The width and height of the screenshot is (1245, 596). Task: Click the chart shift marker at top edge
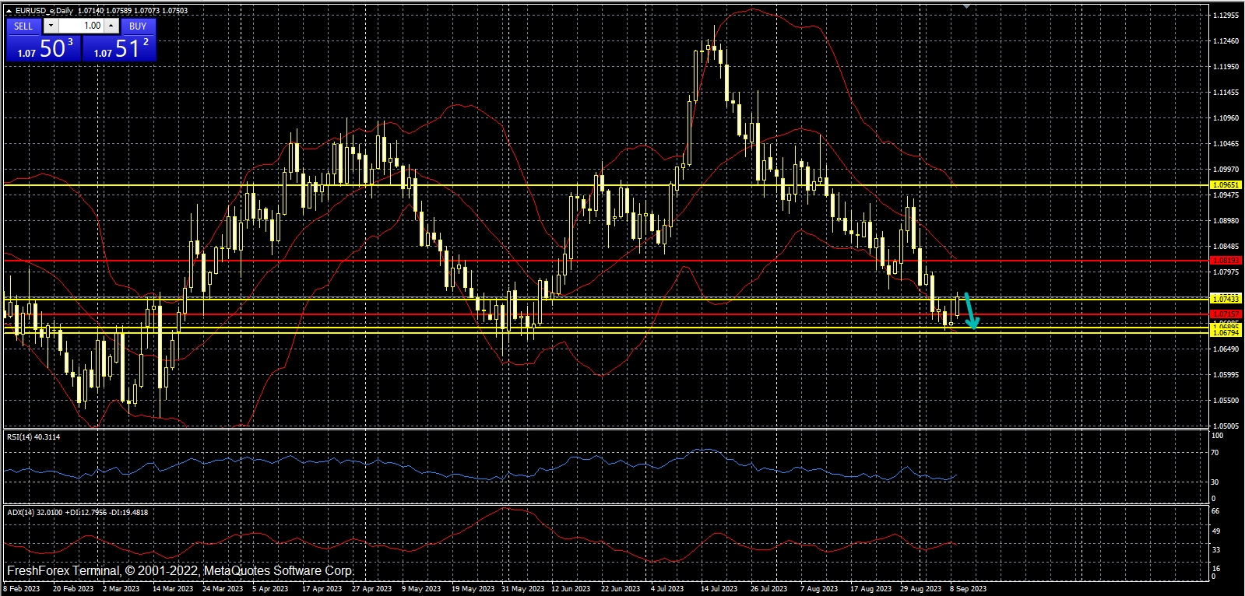[x=966, y=5]
